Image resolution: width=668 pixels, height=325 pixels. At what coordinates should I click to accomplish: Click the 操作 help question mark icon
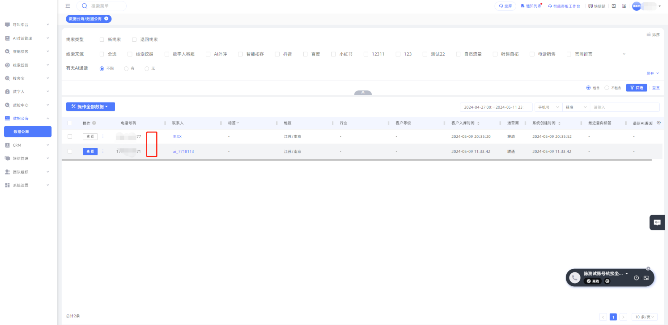(94, 123)
